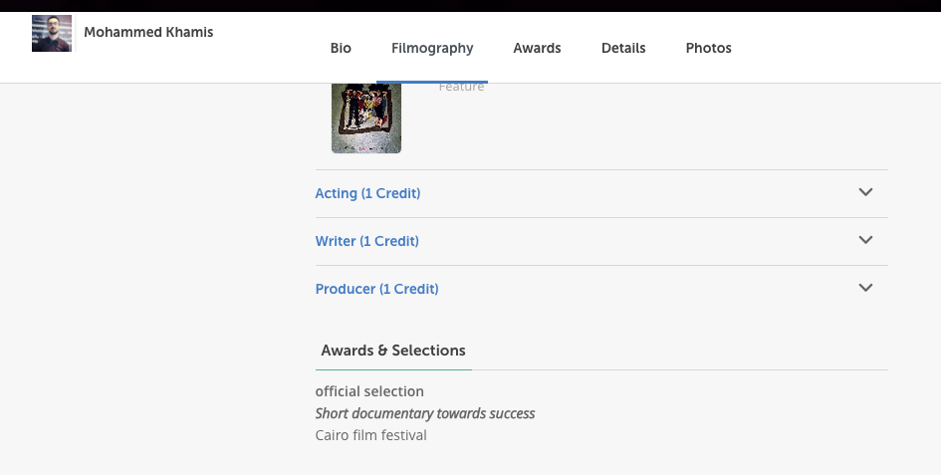Click the partially hidden 'Feature' label
Image resolution: width=941 pixels, height=475 pixels.
point(461,88)
